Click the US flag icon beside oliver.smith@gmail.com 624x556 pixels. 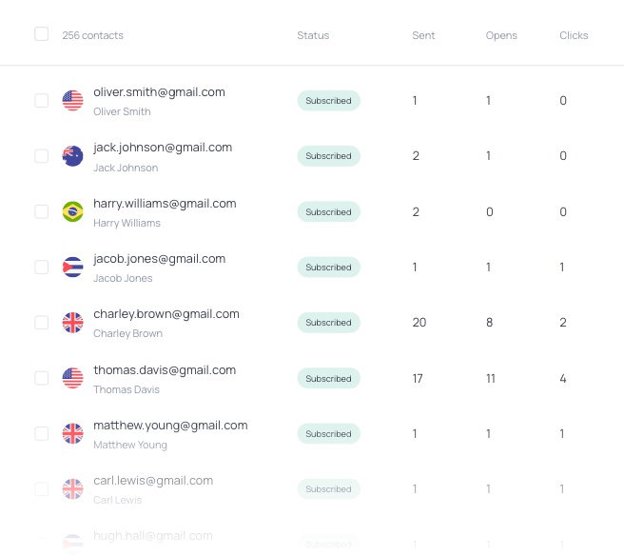[72, 101]
